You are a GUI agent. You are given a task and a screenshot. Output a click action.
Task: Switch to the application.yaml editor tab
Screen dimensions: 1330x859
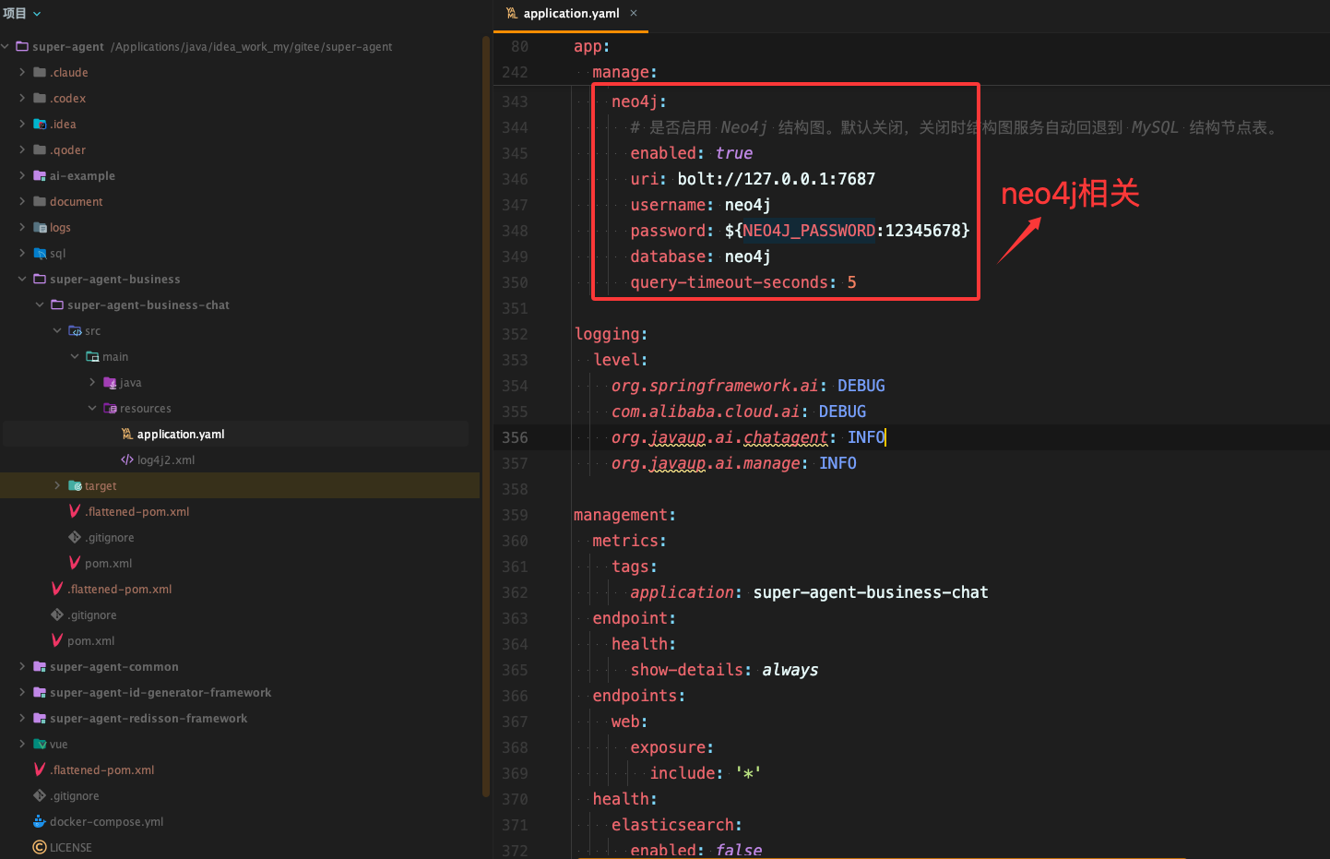pos(570,13)
